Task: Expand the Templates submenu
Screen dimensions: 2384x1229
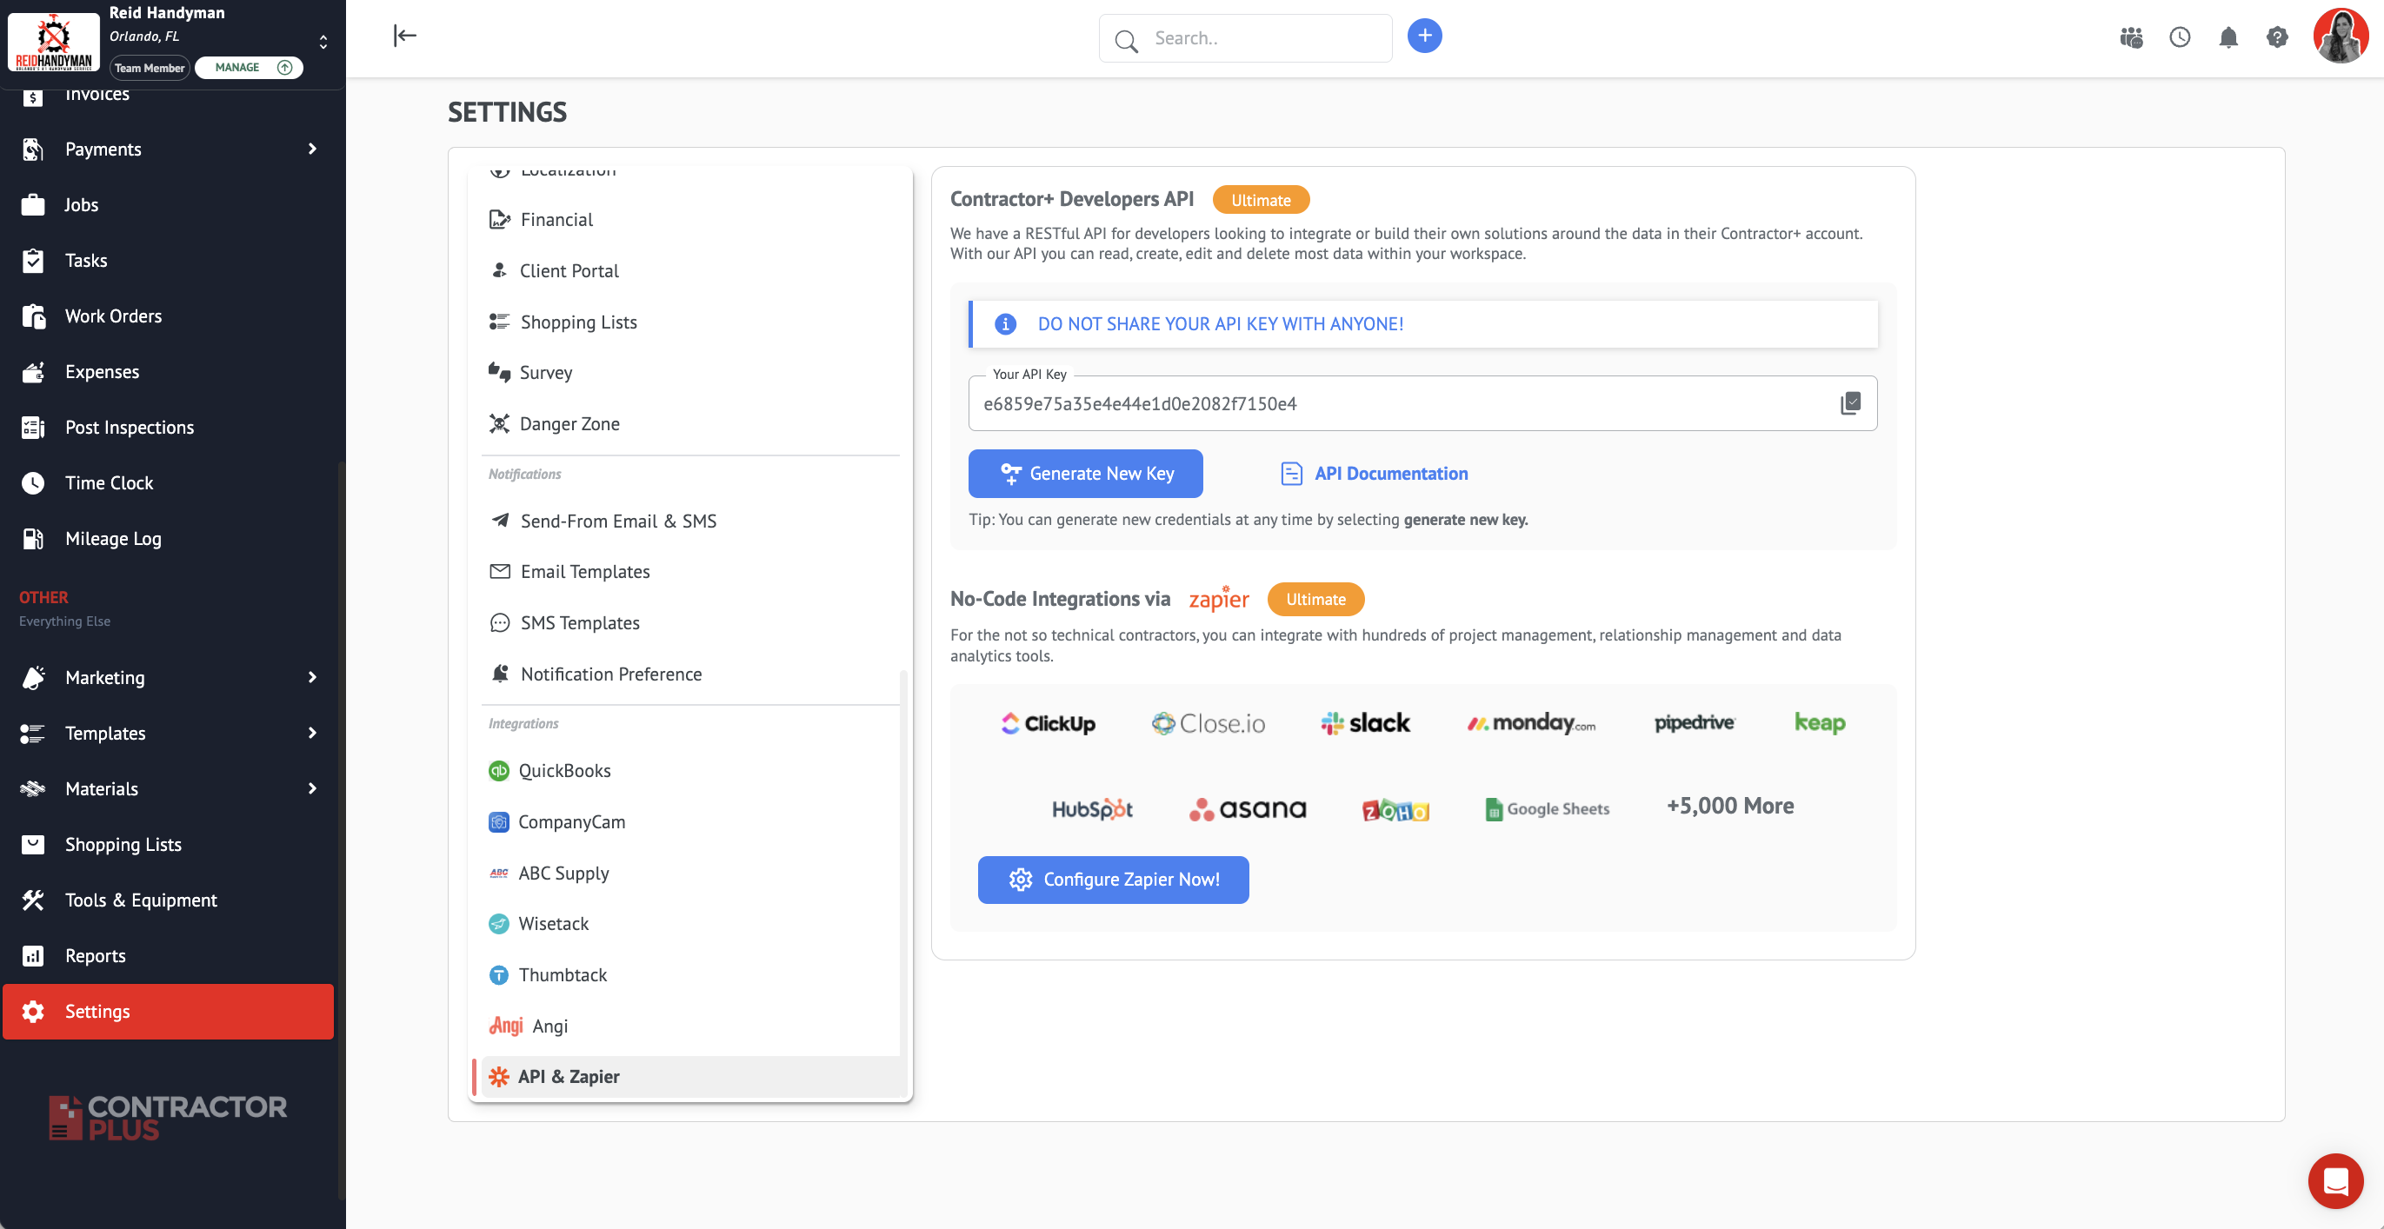Action: point(312,733)
